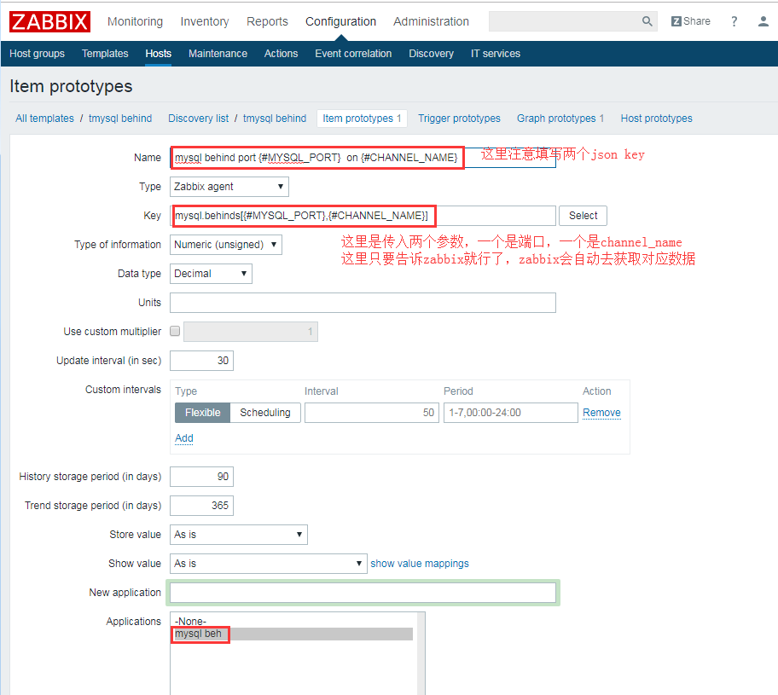This screenshot has width=778, height=695.
Task: Switch to the Trigger prototypes tab
Action: pos(459,119)
